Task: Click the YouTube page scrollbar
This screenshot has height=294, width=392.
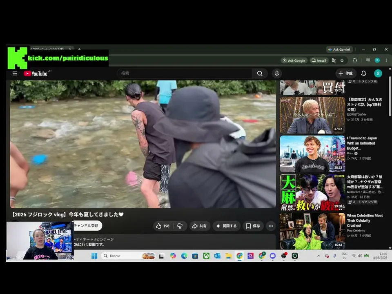Action: click(390, 96)
